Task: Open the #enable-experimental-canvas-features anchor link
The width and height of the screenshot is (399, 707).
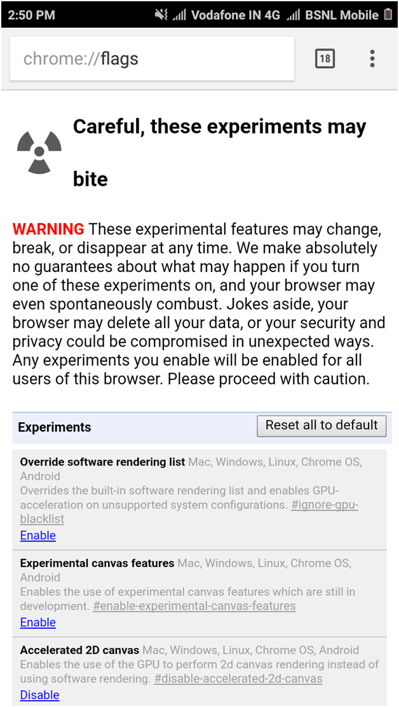Action: [x=194, y=606]
